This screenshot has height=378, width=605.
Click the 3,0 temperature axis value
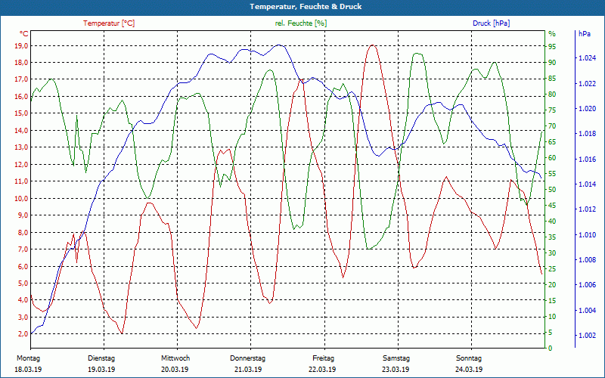23,317
